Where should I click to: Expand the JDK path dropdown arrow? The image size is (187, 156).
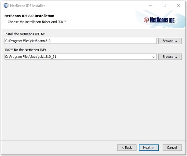(x=154, y=57)
